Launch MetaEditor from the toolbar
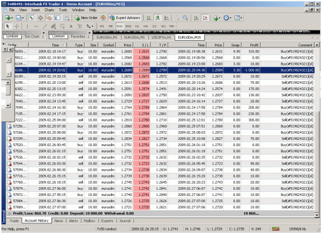 pos(103,18)
